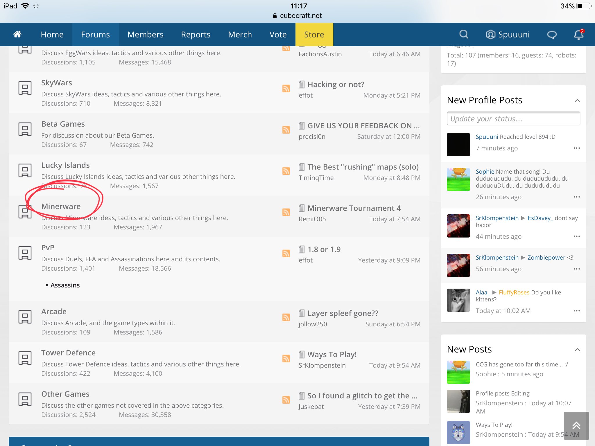Open options dots for Sophie's profile post
Screen dimensions: 595x446
point(577,197)
